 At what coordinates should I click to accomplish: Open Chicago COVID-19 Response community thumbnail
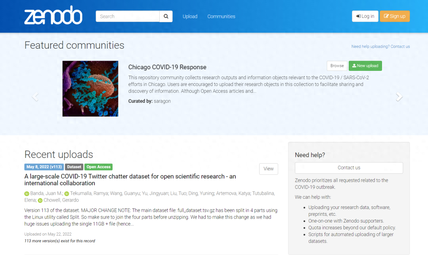click(x=90, y=89)
